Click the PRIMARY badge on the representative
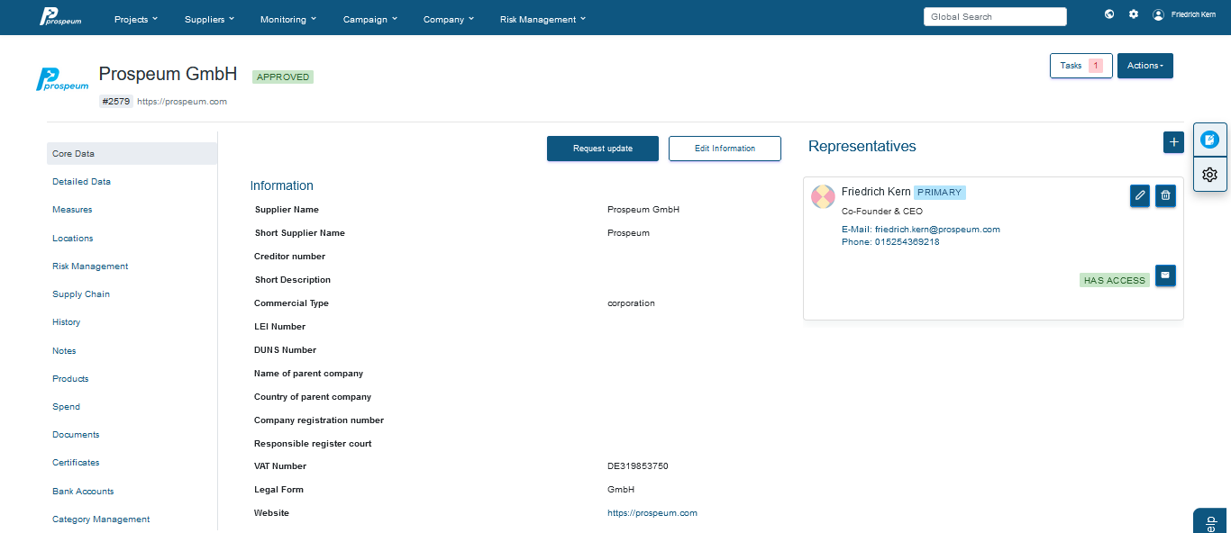The width and height of the screenshot is (1231, 533). point(940,193)
